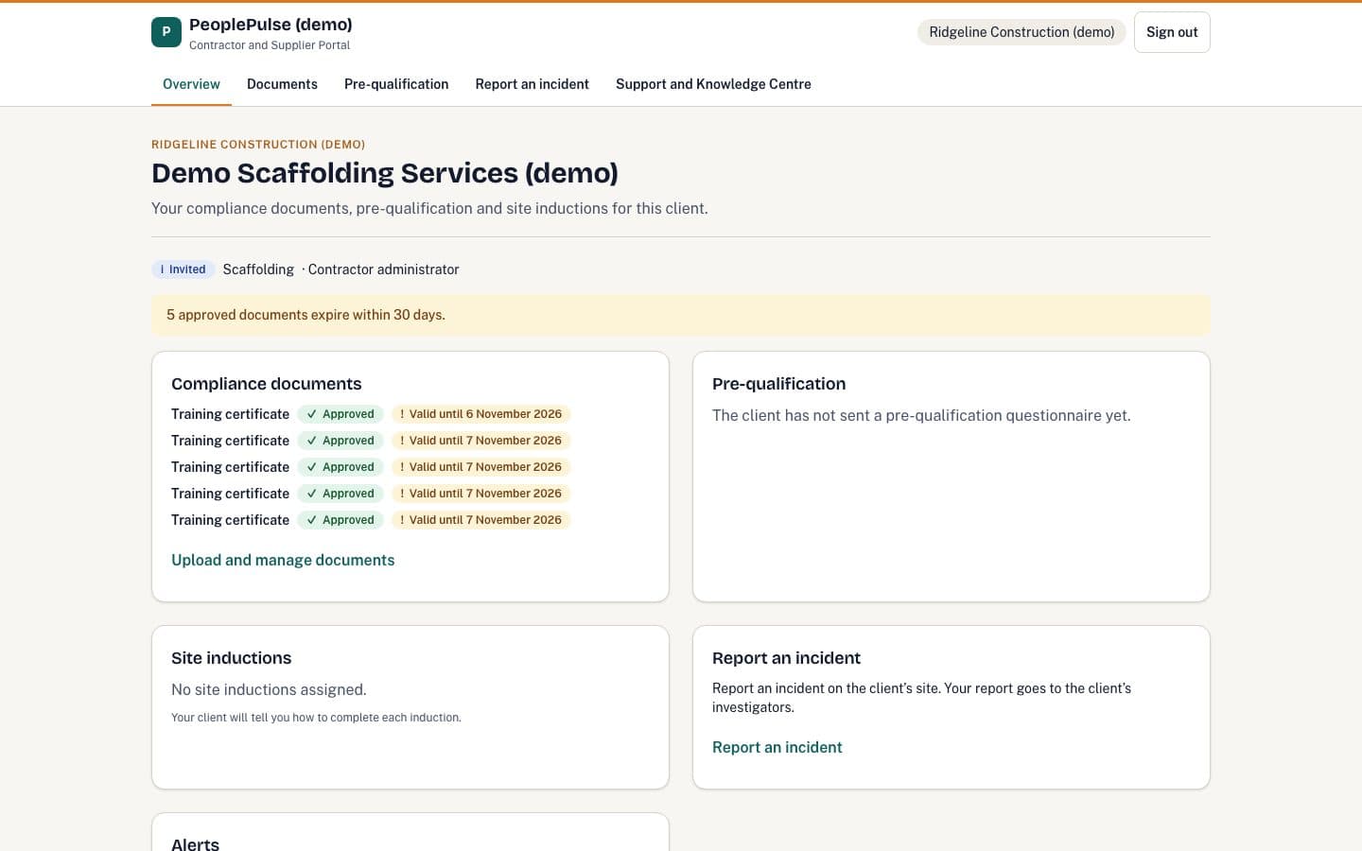Click the Training certificate name expiring 6 November
The image size is (1362, 851).
click(230, 414)
